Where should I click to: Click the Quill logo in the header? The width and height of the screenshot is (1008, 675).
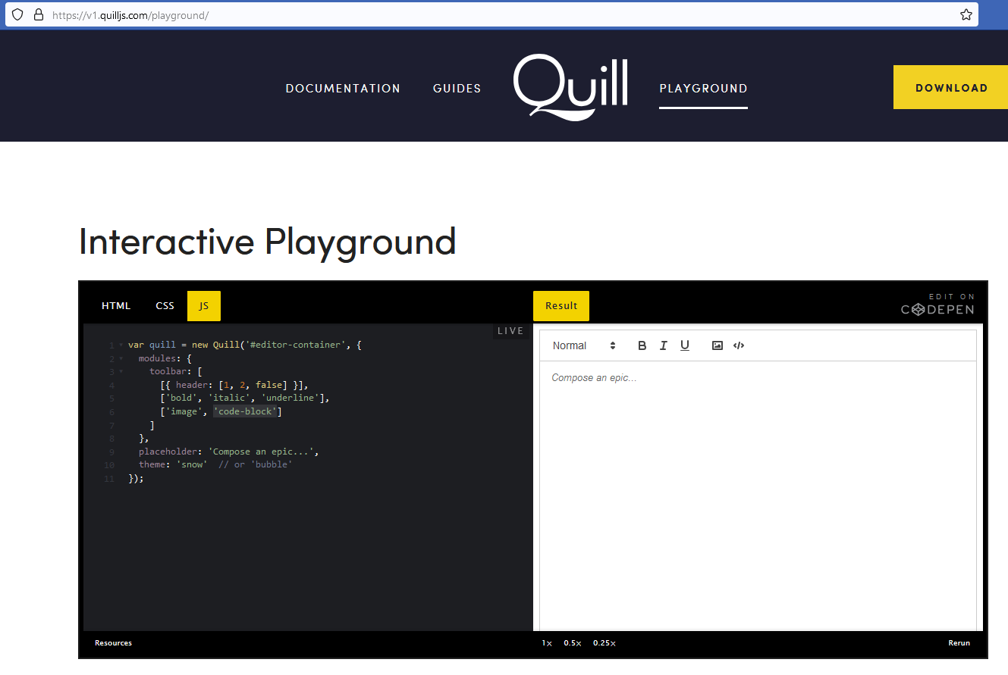pyautogui.click(x=570, y=87)
